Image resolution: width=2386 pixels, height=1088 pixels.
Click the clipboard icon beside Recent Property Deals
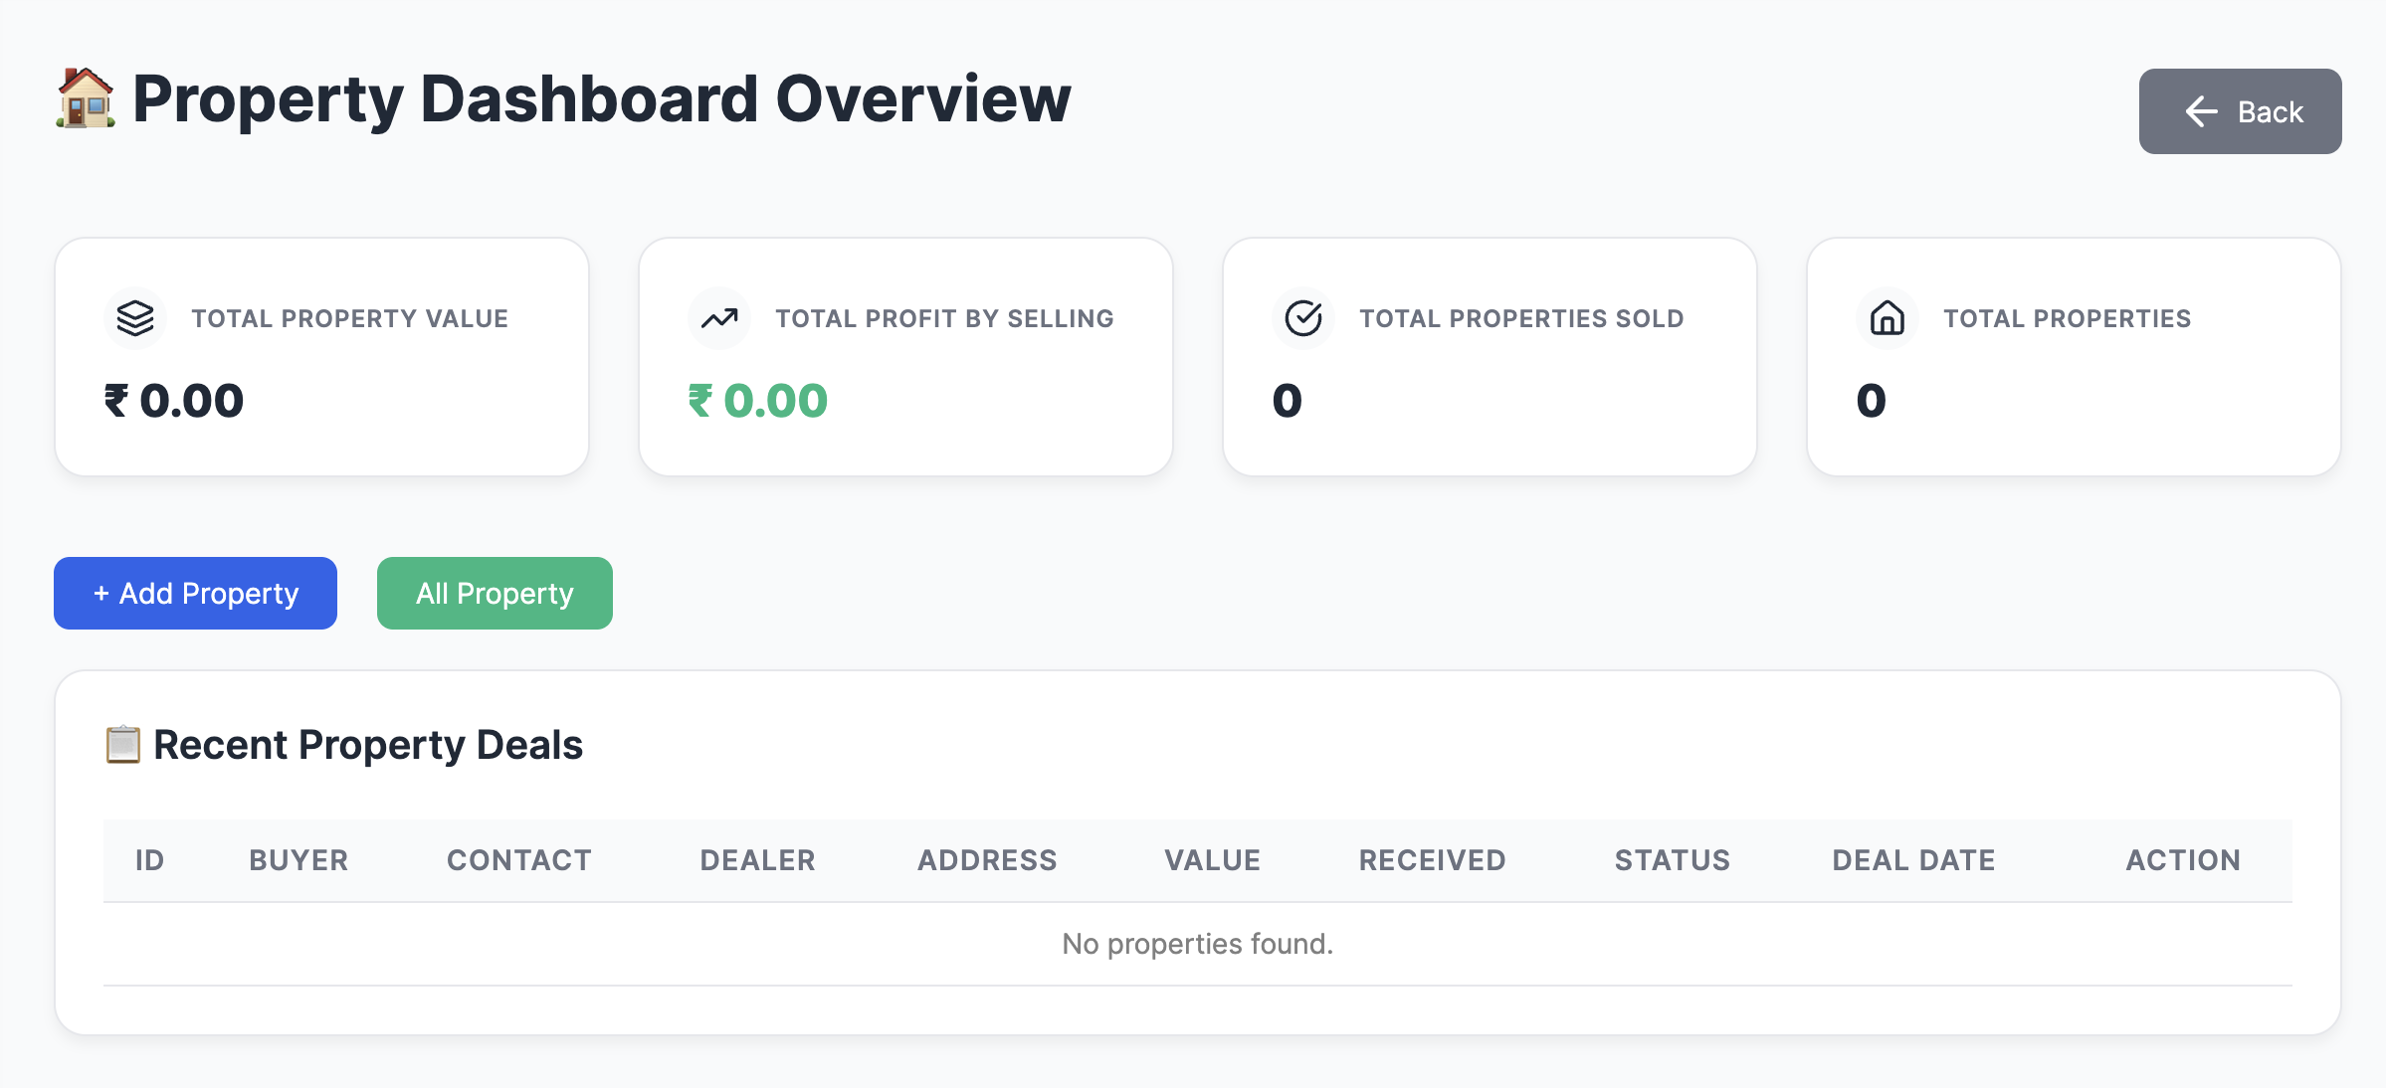click(x=123, y=745)
